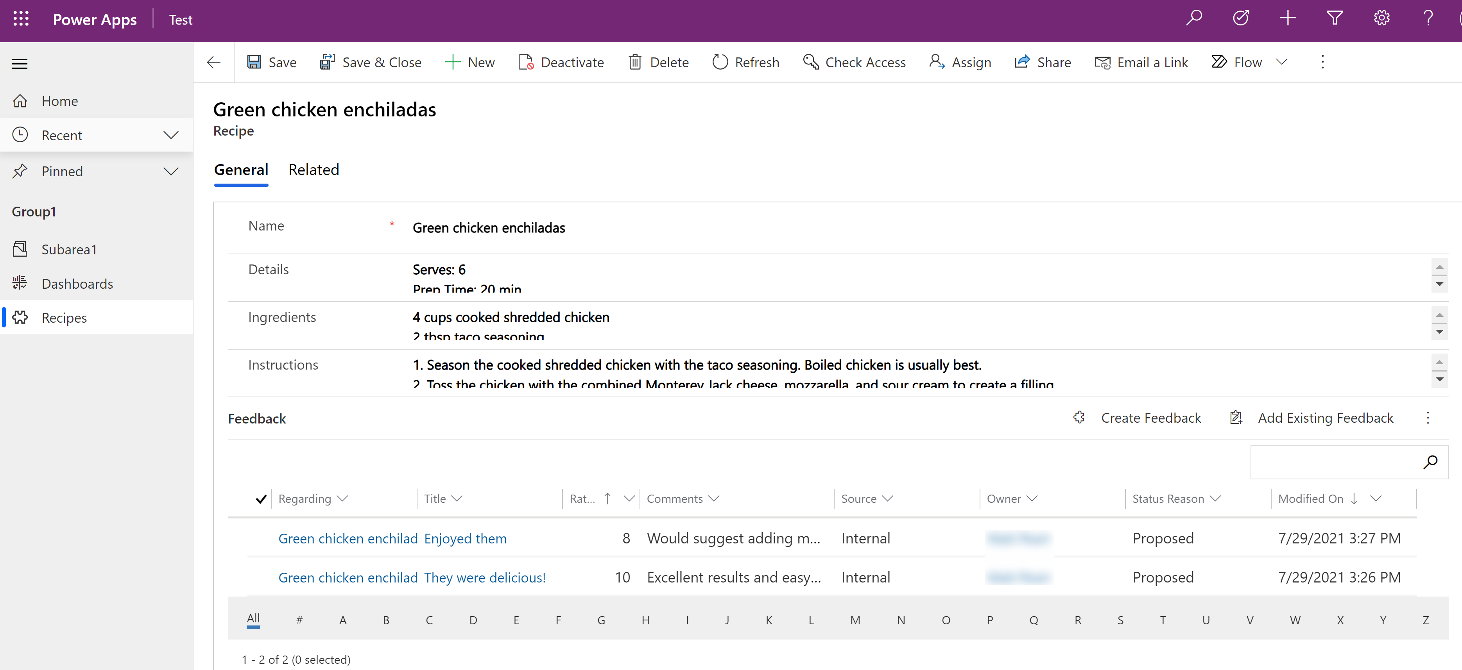1462x670 pixels.
Task: Click the Delete trash icon
Action: [x=634, y=62]
